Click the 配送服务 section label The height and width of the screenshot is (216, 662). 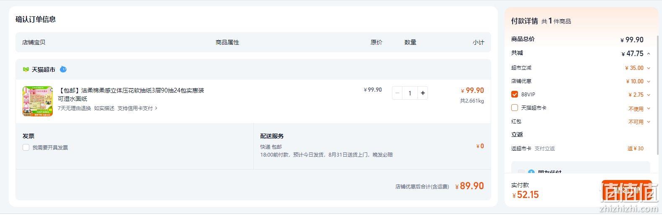pyautogui.click(x=272, y=136)
